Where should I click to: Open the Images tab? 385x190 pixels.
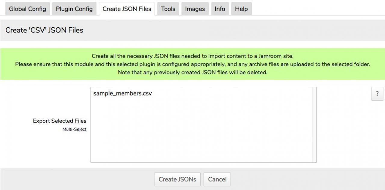tap(195, 9)
